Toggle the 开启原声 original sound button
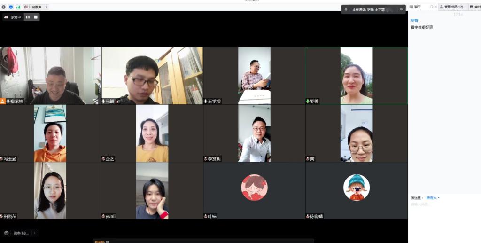 tap(34, 7)
